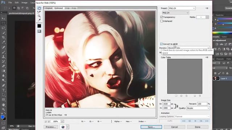Open the File menu in Photoshop
The width and height of the screenshot is (232, 130).
click(10, 3)
